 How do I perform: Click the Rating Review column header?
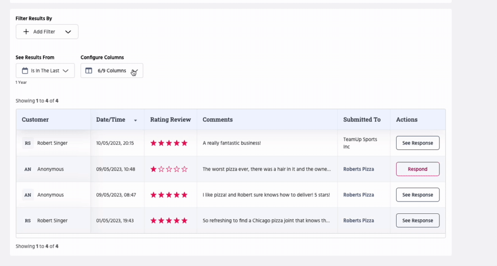pos(170,120)
